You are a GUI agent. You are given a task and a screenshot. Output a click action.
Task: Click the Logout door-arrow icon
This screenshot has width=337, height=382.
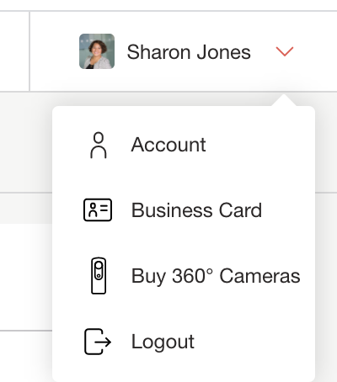pyautogui.click(x=98, y=342)
